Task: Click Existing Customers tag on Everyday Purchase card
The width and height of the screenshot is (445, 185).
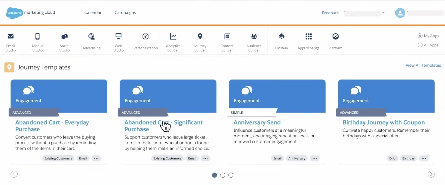Action: click(x=58, y=158)
